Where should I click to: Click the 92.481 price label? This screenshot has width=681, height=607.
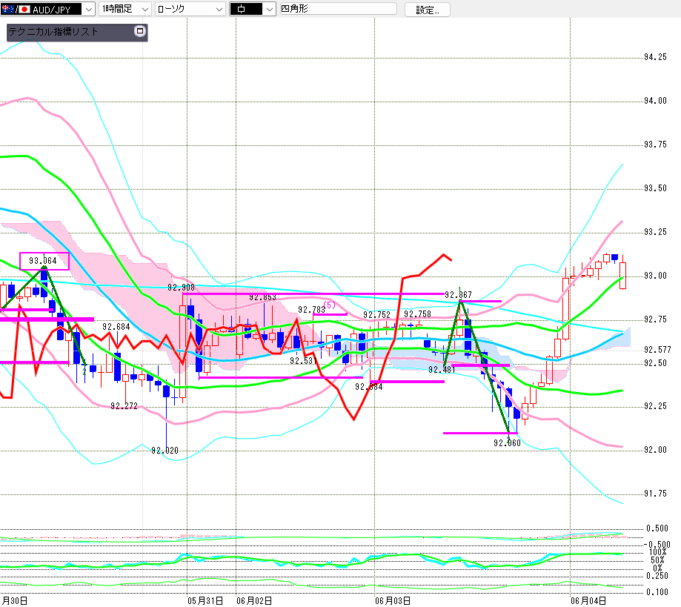pyautogui.click(x=442, y=370)
